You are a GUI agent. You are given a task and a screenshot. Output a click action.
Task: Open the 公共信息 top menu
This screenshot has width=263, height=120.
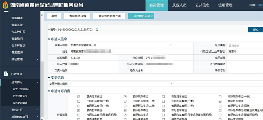coord(202,5)
